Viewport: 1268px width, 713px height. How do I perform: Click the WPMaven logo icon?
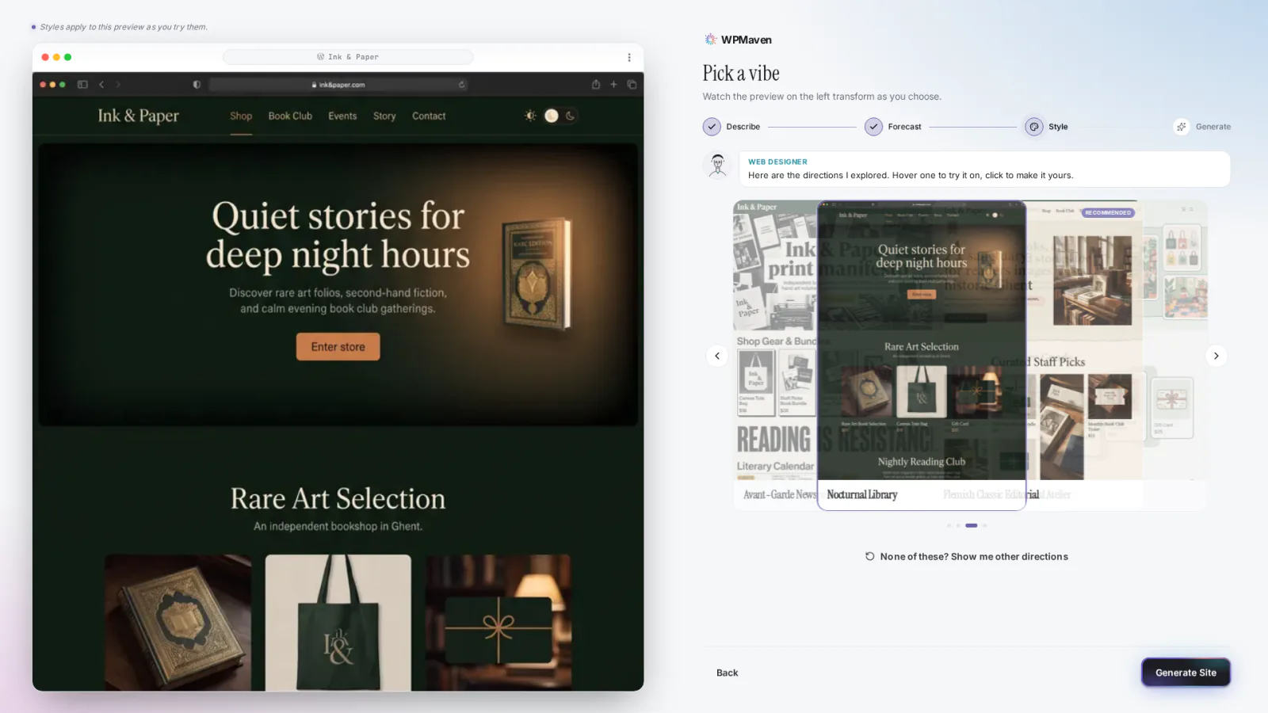(x=711, y=40)
